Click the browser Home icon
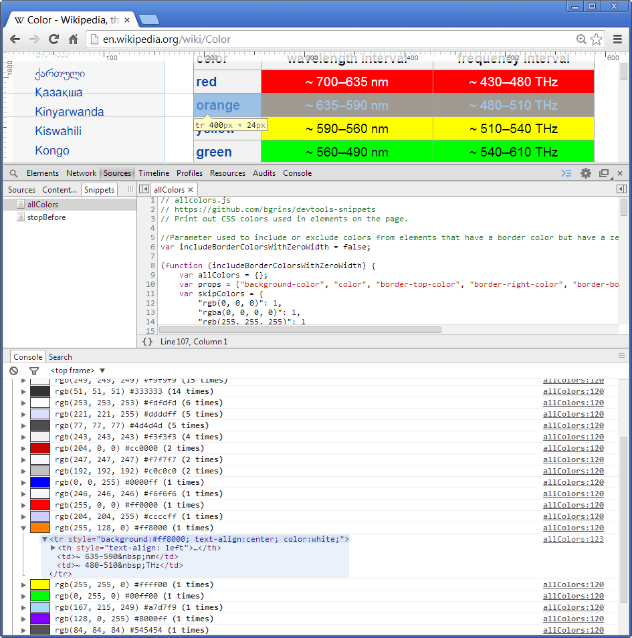Viewport: 632px width, 638px height. point(74,39)
